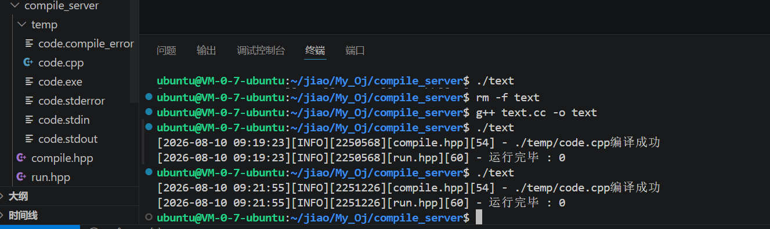The height and width of the screenshot is (229, 770).
Task: Click the 'rm -f text' command text
Action: click(508, 98)
